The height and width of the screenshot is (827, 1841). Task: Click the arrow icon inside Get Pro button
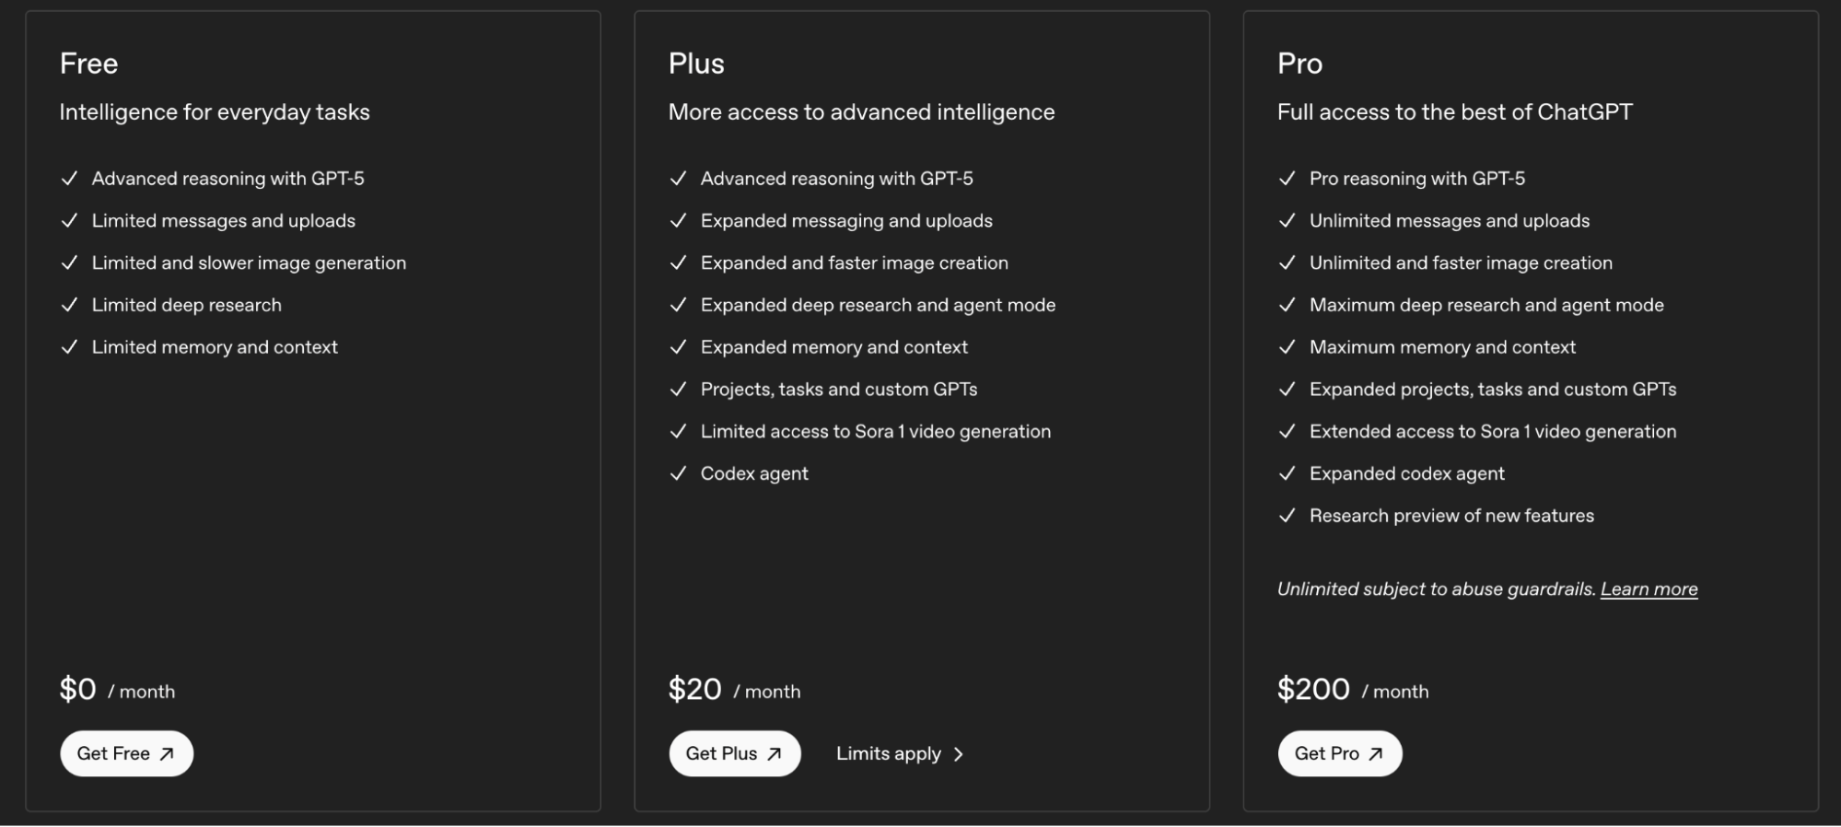click(x=1375, y=753)
